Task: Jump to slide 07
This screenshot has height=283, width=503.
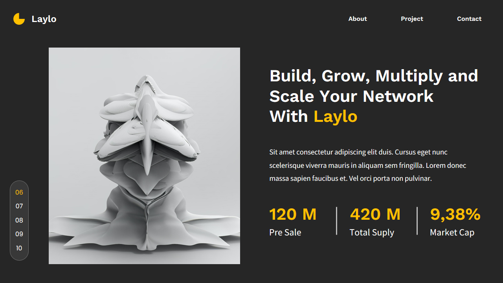Action: tap(19, 206)
